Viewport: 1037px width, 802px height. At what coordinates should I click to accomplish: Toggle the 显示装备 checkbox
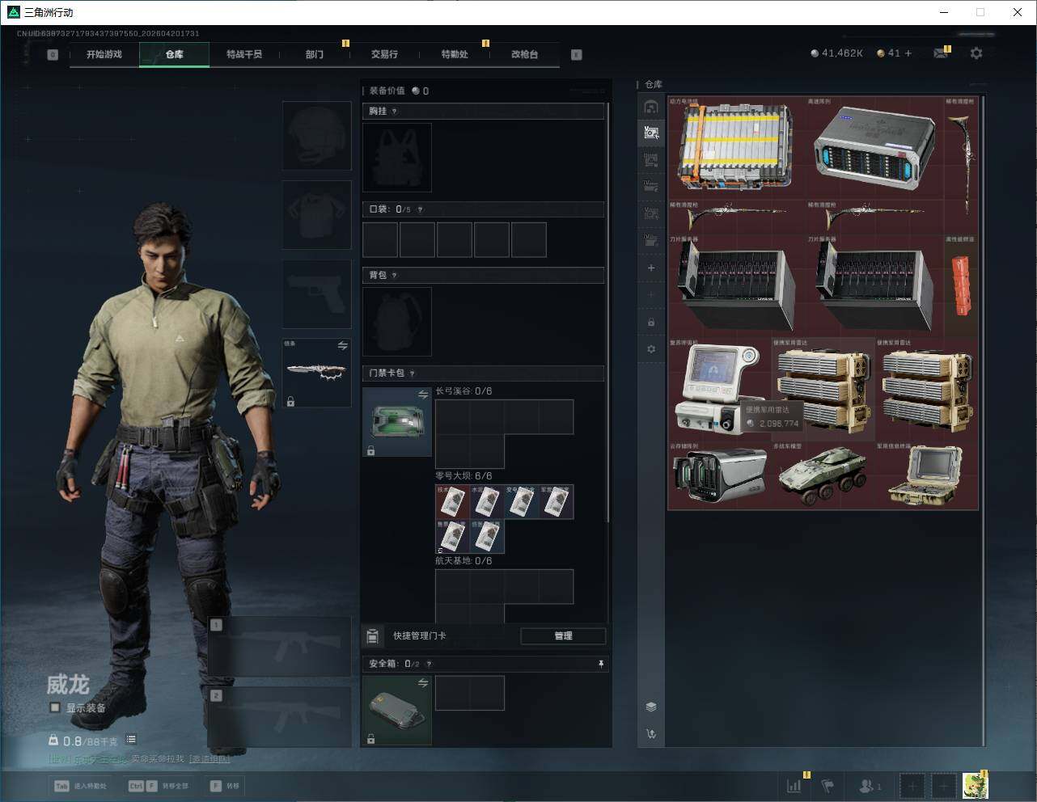tap(55, 707)
